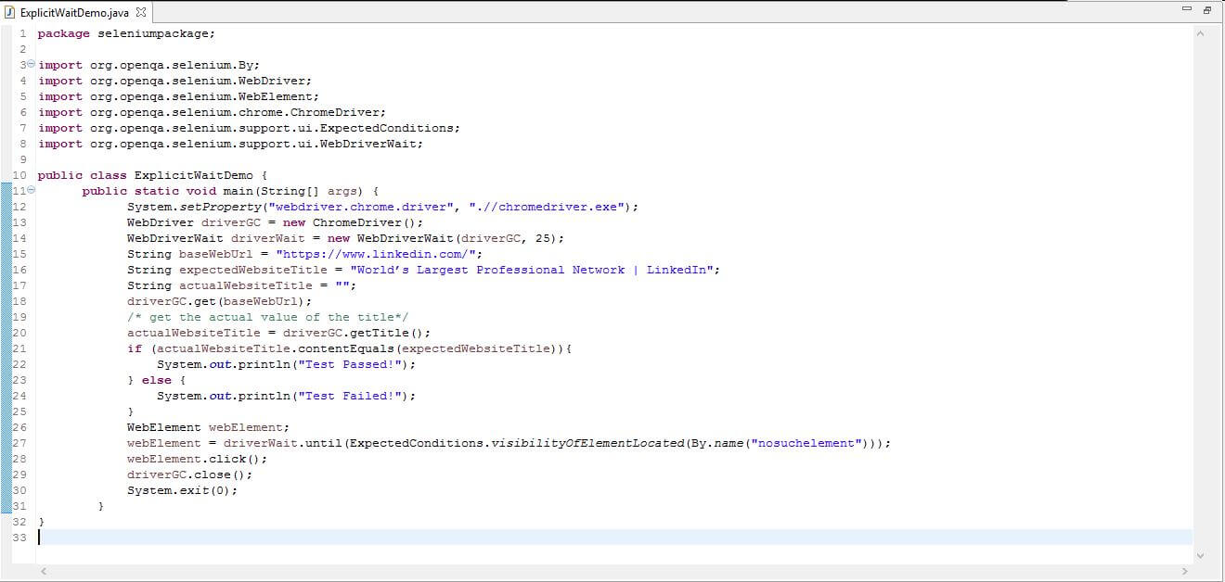Viewport: 1225px width, 582px height.
Task: Click the 'WebElement webElement;' declaration
Action: (209, 427)
